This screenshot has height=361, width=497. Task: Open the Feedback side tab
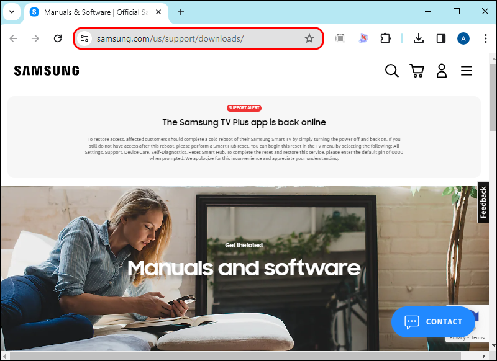pyautogui.click(x=483, y=202)
